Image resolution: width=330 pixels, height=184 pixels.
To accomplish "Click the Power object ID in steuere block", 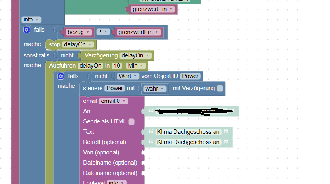I will (x=115, y=88).
